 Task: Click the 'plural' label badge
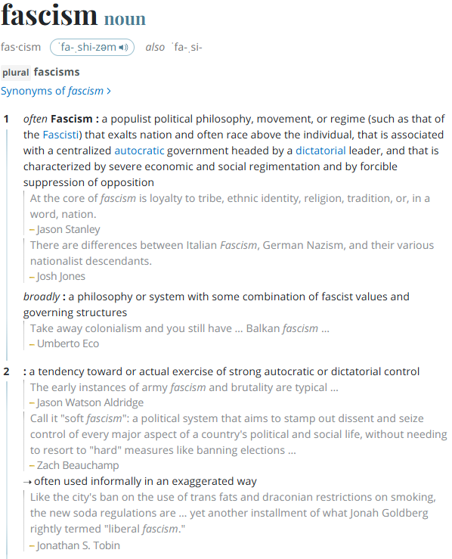tap(16, 73)
